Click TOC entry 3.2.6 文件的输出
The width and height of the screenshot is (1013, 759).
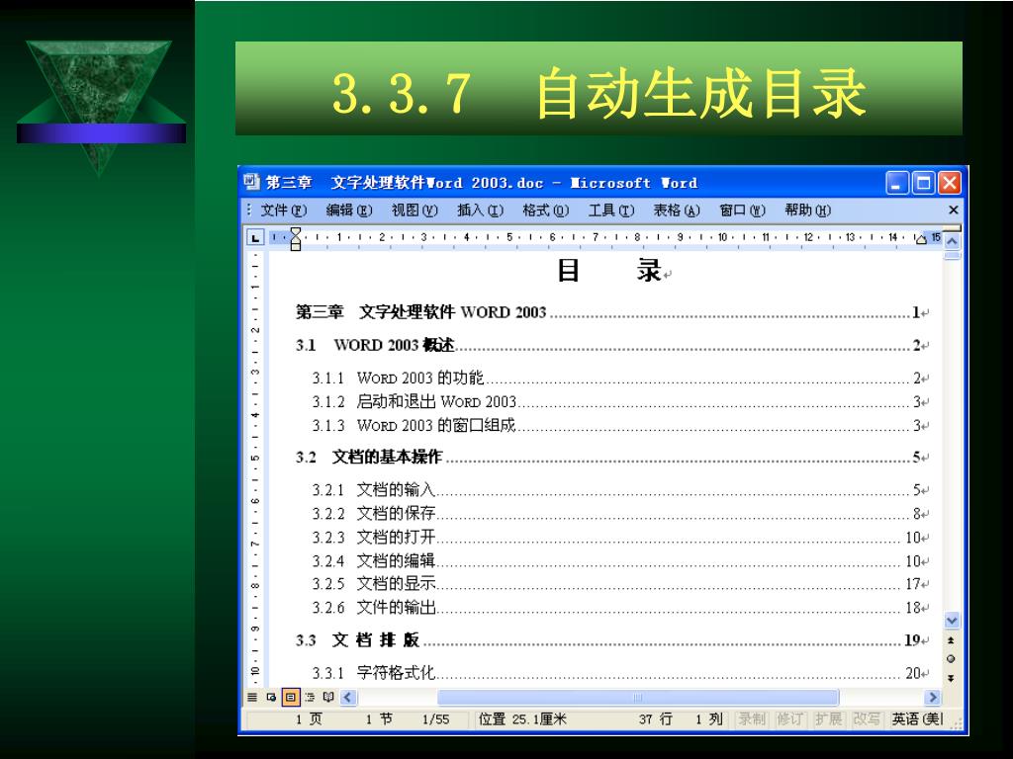click(620, 608)
